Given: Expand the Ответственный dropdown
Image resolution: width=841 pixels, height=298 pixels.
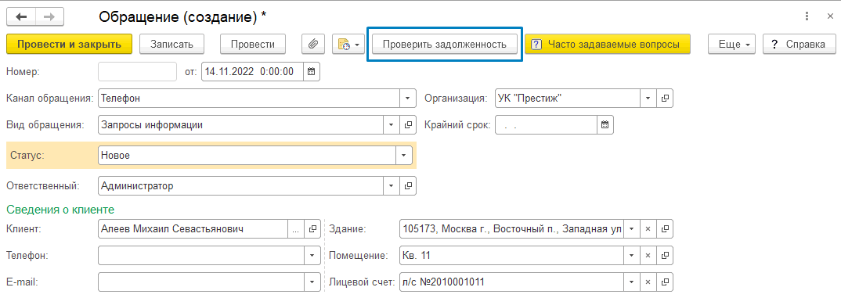Looking at the screenshot, I should 391,186.
